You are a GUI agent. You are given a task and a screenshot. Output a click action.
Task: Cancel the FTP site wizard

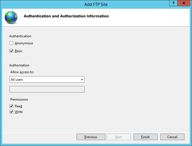172,137
